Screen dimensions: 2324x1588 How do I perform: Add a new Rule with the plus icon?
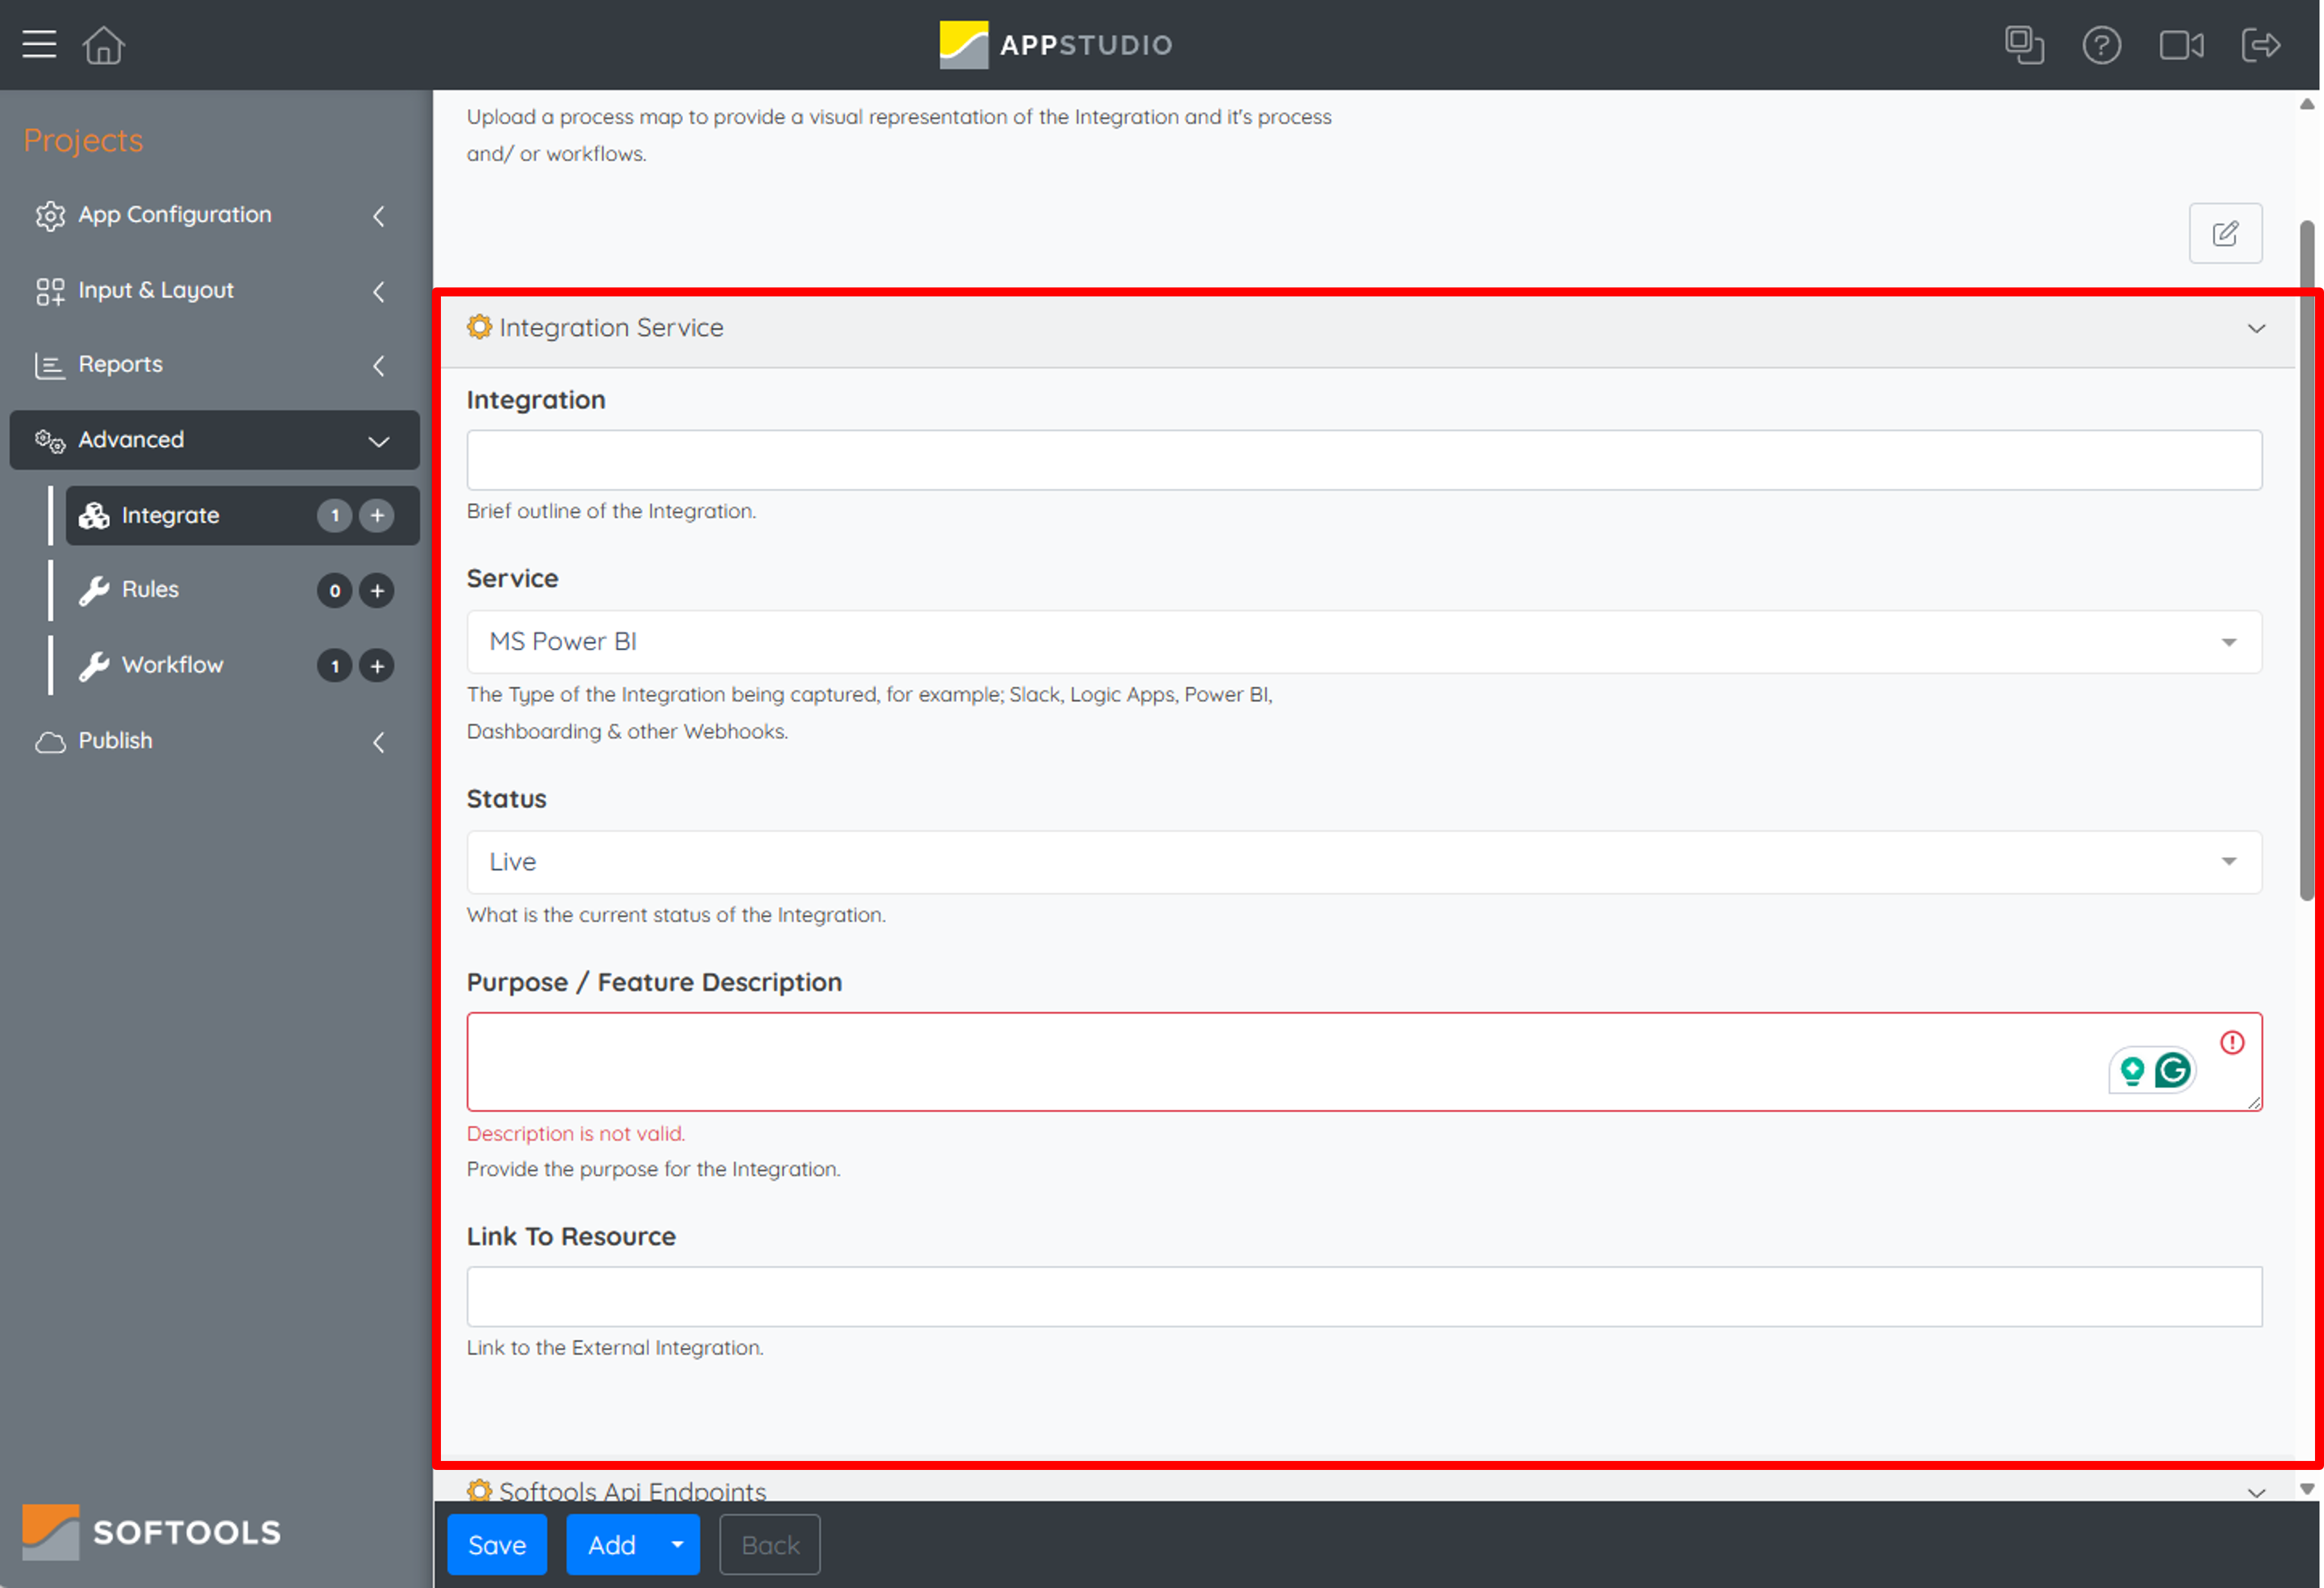(377, 590)
